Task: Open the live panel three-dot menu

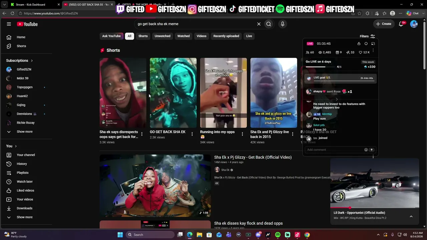Action: point(373,51)
